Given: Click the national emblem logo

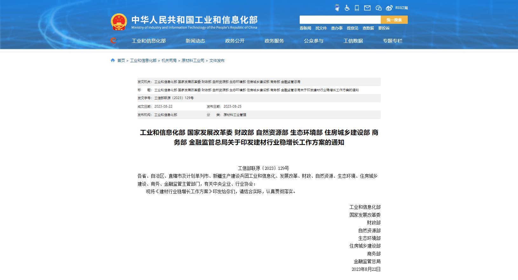Looking at the screenshot, I should (119, 22).
